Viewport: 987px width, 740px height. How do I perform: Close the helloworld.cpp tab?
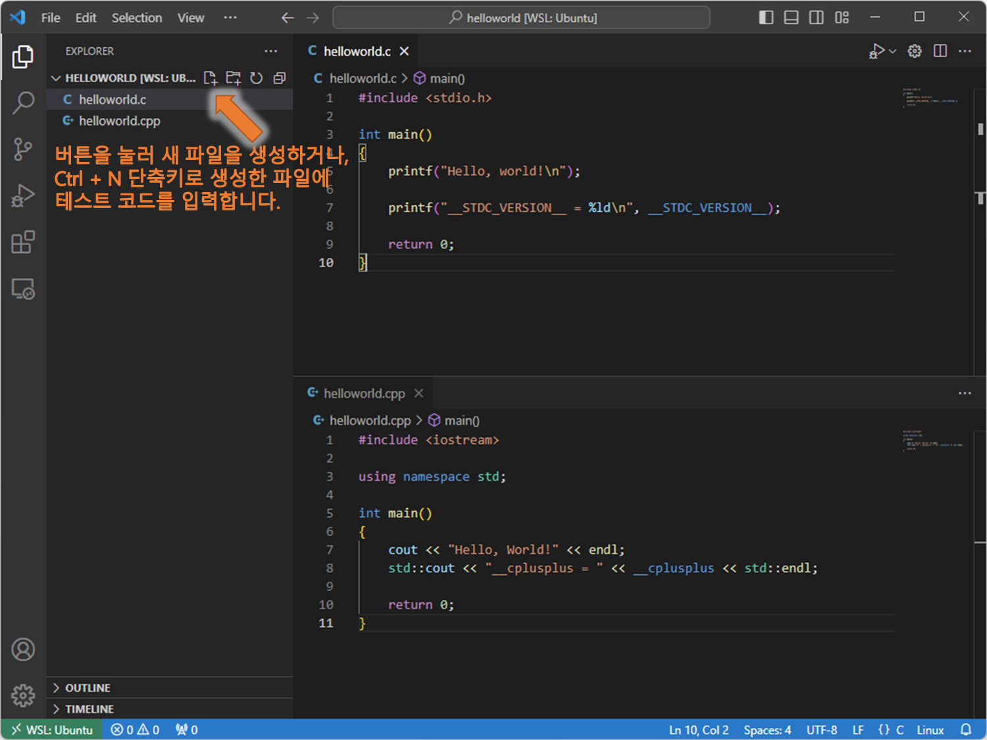tap(418, 393)
